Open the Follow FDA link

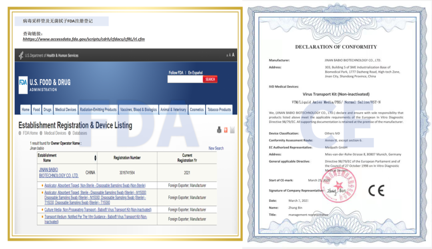(176, 73)
